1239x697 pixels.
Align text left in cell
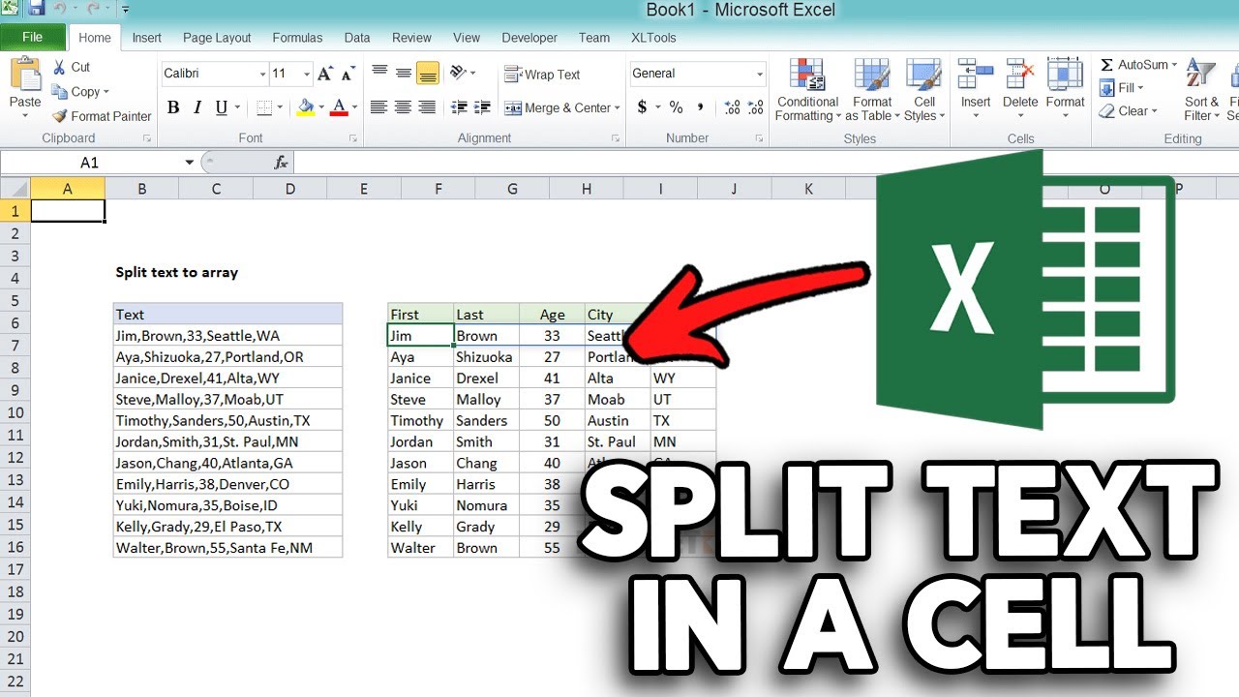pos(379,107)
